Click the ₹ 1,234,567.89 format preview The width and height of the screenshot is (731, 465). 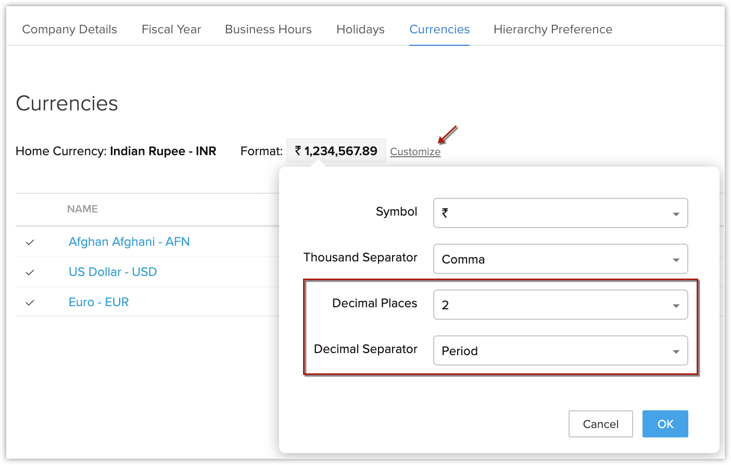336,151
